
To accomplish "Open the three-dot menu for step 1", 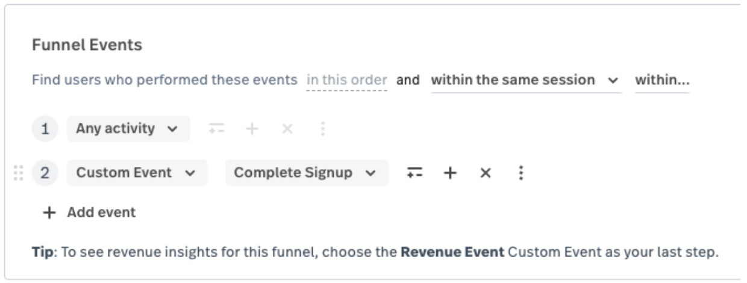I will pos(323,128).
